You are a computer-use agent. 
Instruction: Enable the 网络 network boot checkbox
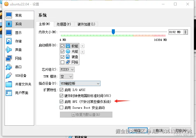62,62
